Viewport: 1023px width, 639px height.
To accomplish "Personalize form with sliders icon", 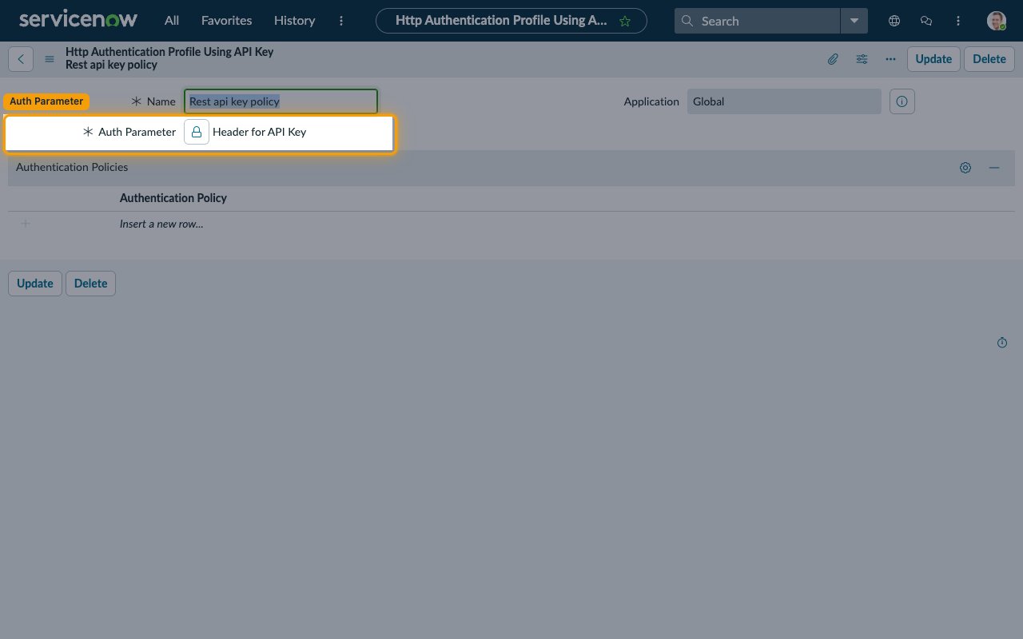I will tap(862, 59).
